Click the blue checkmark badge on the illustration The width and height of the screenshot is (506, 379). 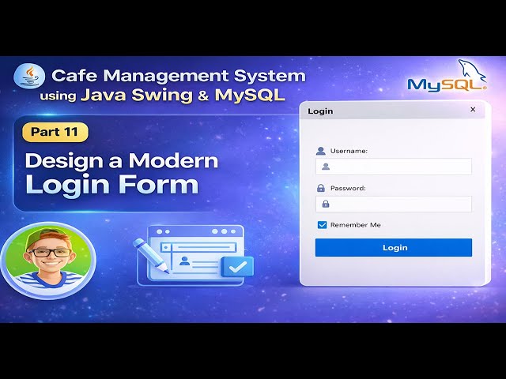coord(237,267)
